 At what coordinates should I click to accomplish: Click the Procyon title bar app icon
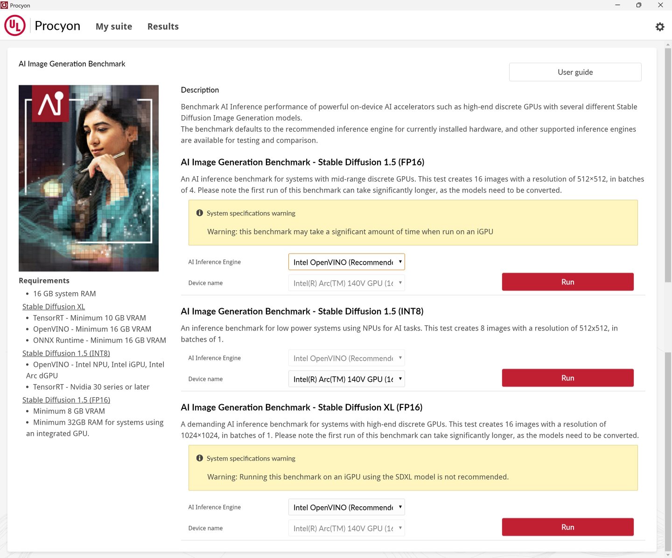[4, 5]
